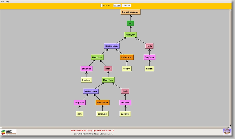Viewport: 235px width, 139px height.
Task: Click the topmost Hash Join node
Action: point(131,34)
